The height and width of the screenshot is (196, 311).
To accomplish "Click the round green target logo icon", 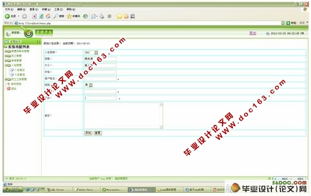I will click(x=29, y=33).
